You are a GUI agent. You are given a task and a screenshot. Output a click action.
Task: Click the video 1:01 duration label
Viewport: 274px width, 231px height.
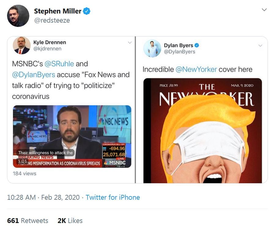pos(23,161)
